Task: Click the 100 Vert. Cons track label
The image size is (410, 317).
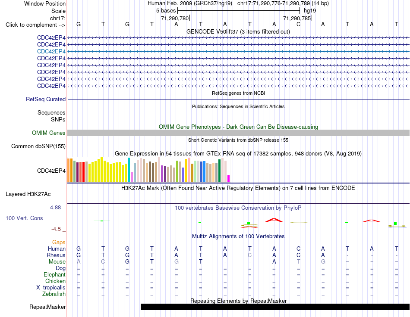Action: coord(24,218)
